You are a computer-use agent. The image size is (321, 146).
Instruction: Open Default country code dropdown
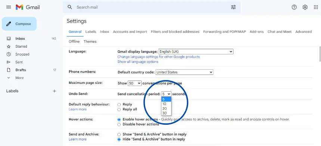pos(184,72)
